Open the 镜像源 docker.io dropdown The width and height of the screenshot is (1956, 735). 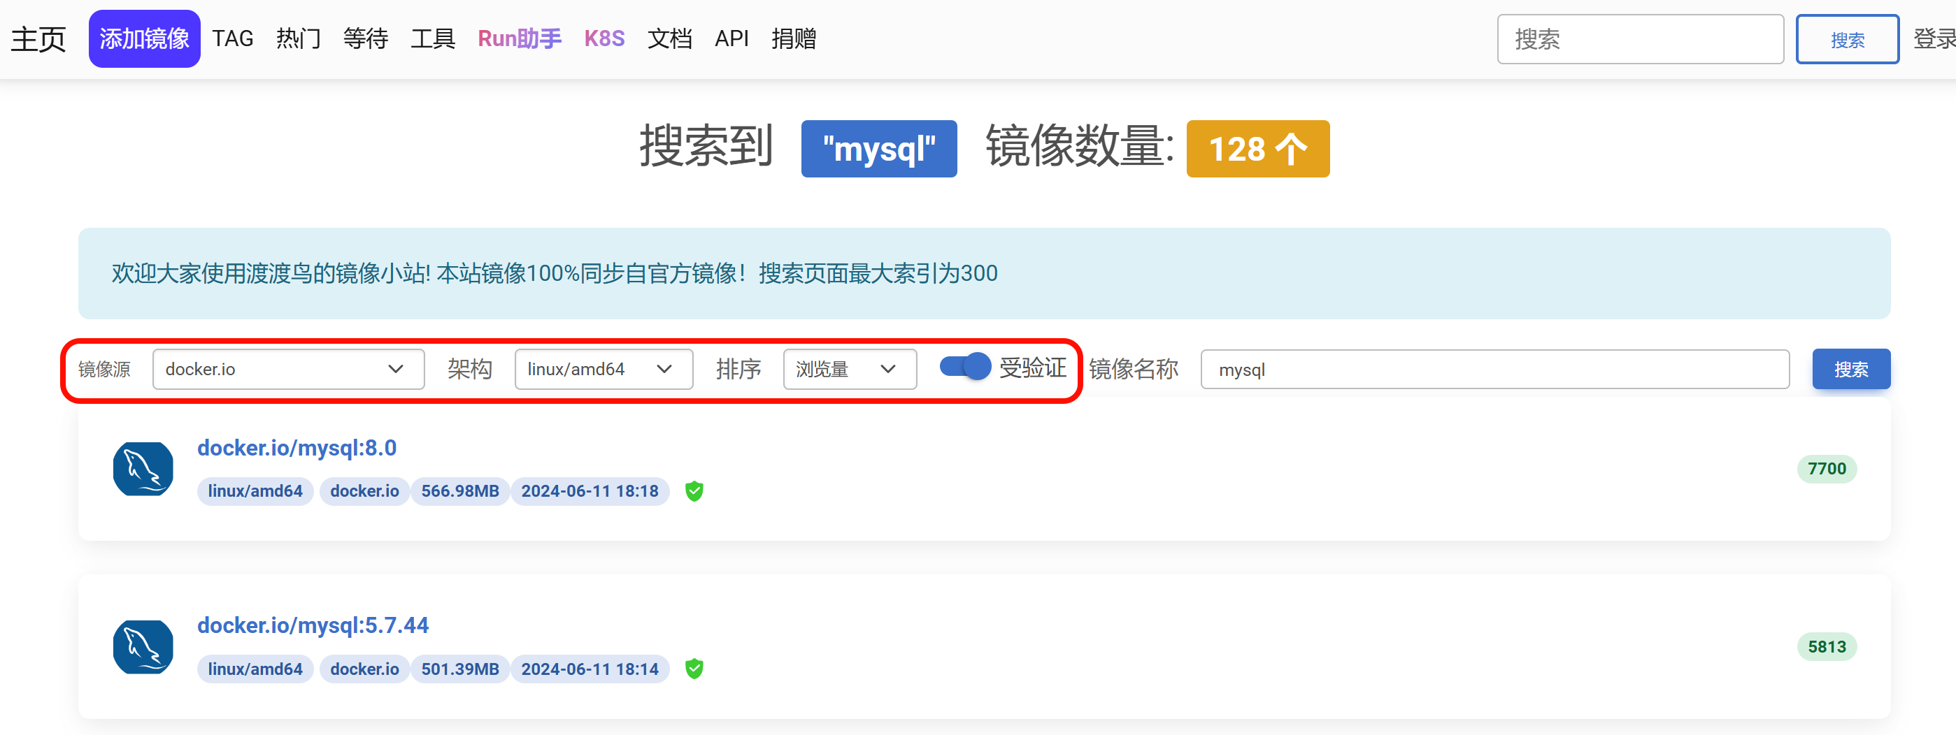click(289, 370)
